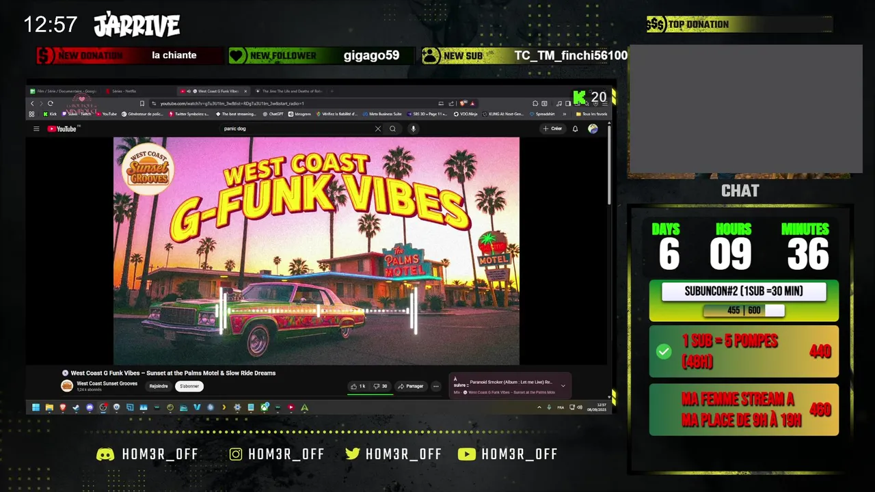This screenshot has height=492, width=875.
Task: Open Discord from the taskbar
Action: (90, 407)
